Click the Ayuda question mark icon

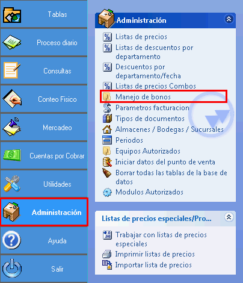coord(11,240)
